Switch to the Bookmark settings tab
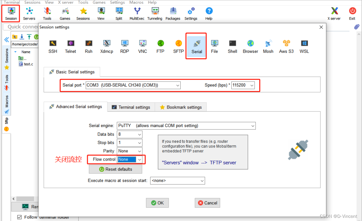The height and width of the screenshot is (221, 362). pos(181,107)
